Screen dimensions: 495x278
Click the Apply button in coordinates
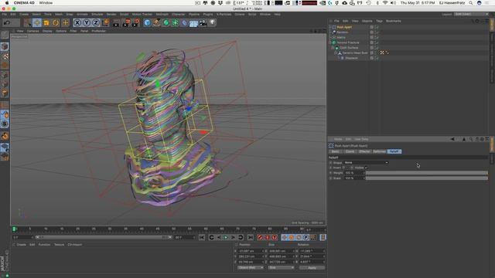312,268
